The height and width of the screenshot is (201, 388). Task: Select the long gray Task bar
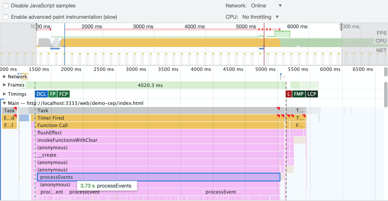coord(158,110)
